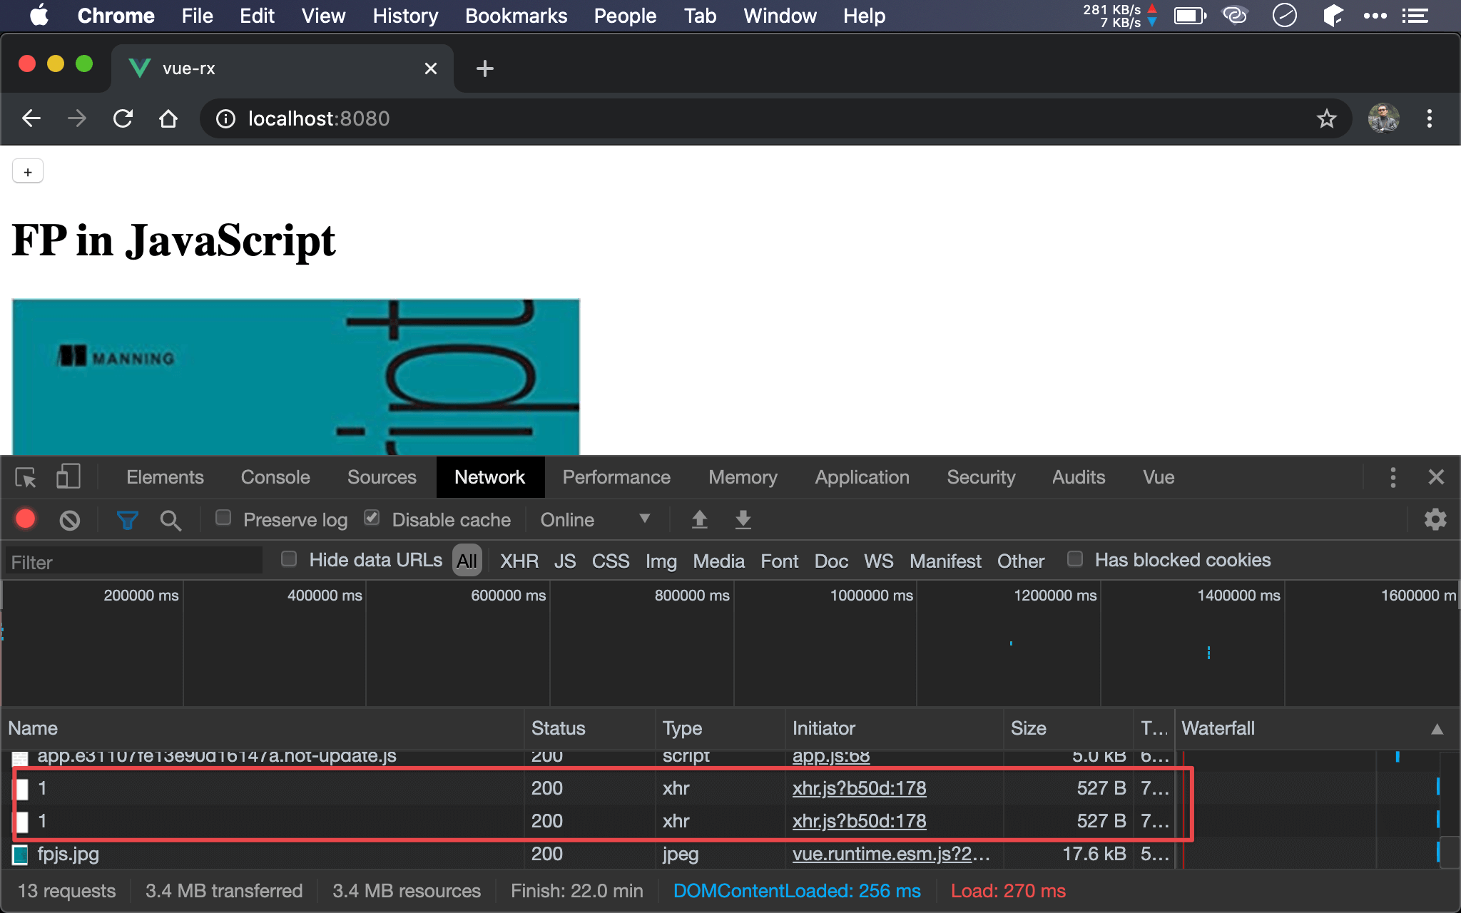This screenshot has height=913, width=1461.
Task: Open the macOS notification center list icon
Action: [x=1415, y=15]
